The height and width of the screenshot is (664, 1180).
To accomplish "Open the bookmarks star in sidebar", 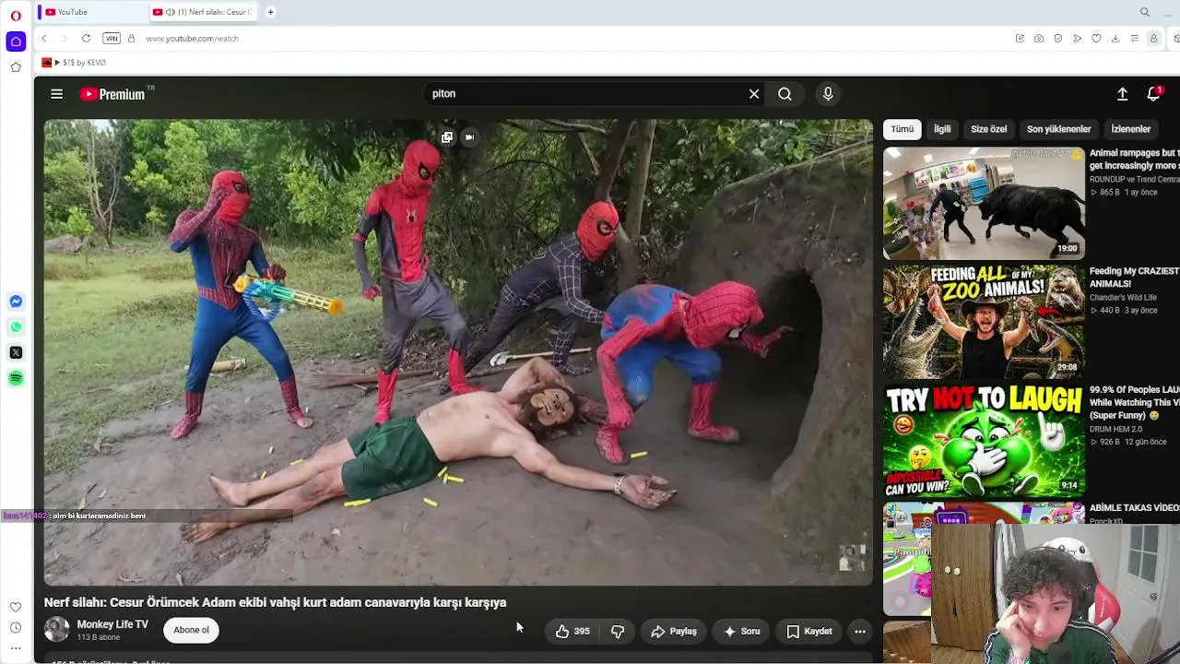I will pyautogui.click(x=16, y=67).
